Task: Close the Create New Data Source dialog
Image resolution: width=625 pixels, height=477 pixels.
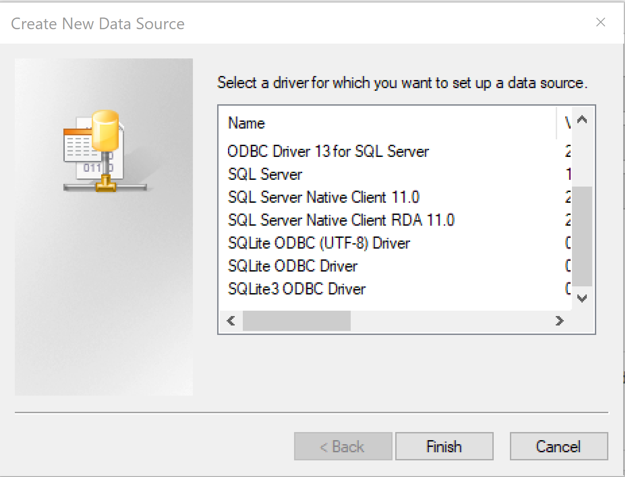Action: [x=601, y=22]
